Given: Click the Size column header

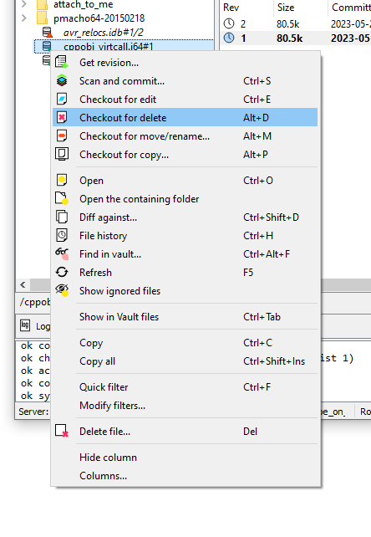Looking at the screenshot, I should [300, 8].
